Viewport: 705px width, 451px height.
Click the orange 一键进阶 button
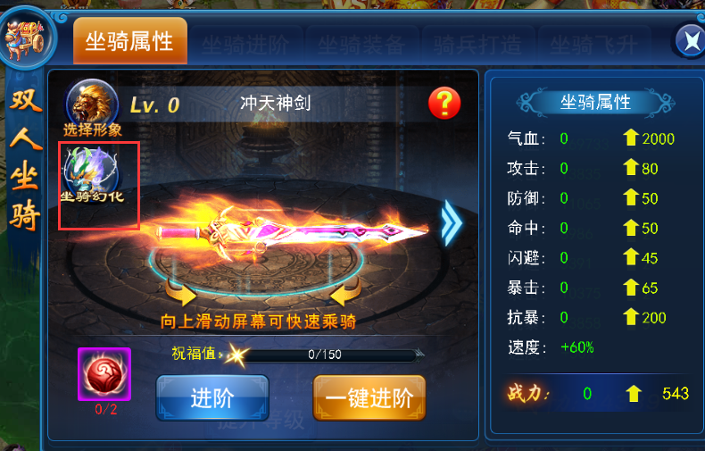click(x=369, y=398)
